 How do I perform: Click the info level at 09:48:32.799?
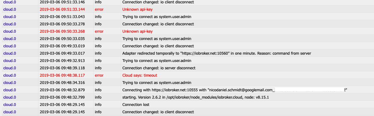pos(98,97)
